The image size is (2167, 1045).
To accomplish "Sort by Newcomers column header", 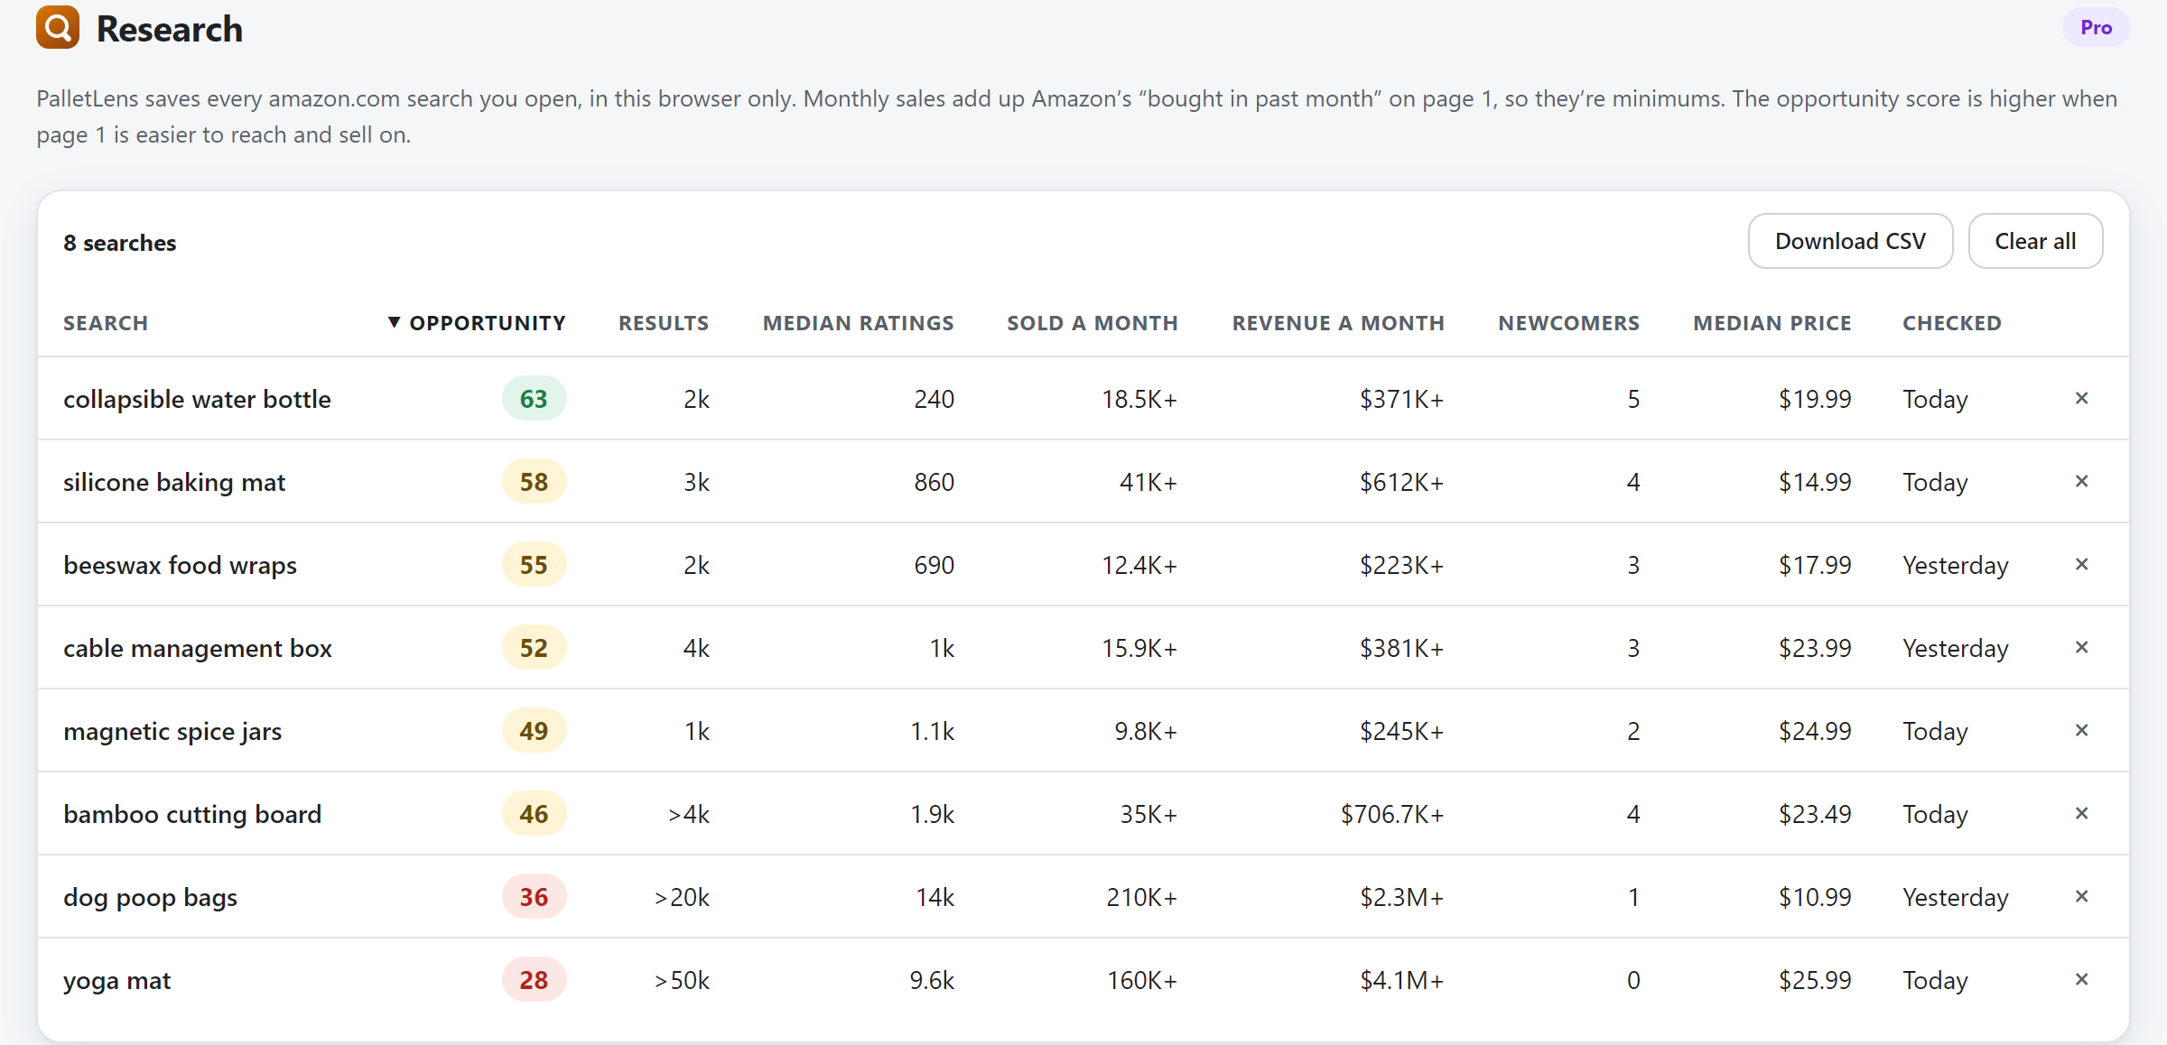I will [1569, 323].
